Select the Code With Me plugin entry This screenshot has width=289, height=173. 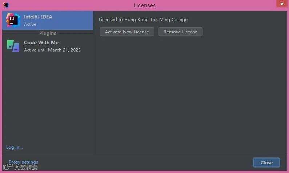tap(48, 46)
